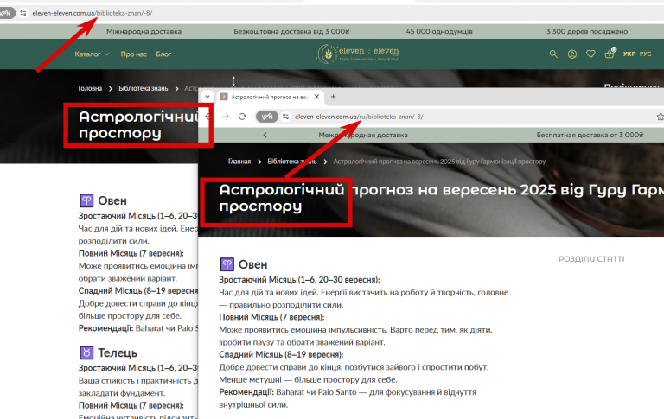Open the site search magnifier icon

pyautogui.click(x=553, y=54)
